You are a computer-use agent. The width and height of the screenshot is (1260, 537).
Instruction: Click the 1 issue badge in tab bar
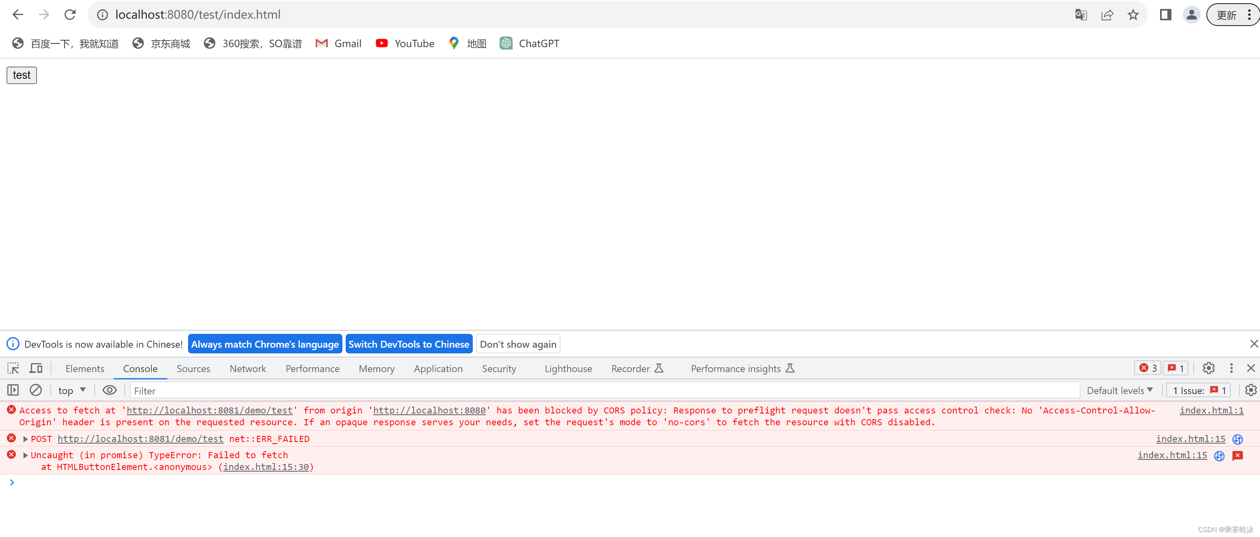point(1176,368)
